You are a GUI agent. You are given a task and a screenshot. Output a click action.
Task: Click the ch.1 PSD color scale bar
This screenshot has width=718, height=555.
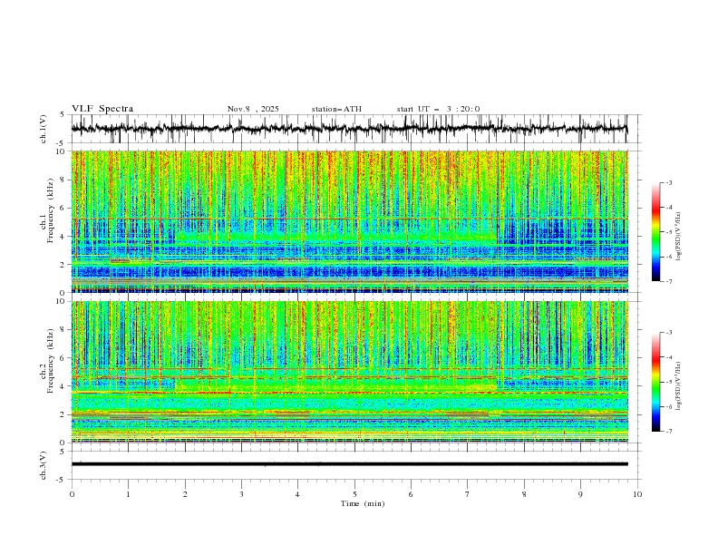(655, 232)
